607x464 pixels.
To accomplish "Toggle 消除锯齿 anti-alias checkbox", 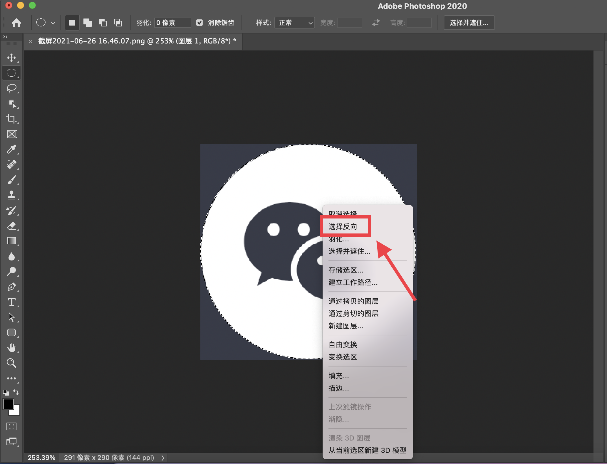I will click(x=199, y=23).
